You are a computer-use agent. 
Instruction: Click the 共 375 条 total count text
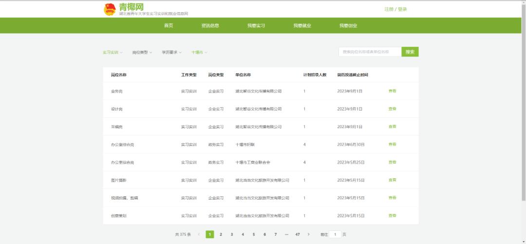click(x=183, y=234)
